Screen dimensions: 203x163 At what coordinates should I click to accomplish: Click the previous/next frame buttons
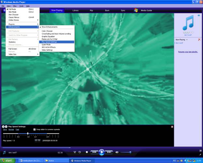pyautogui.click(x=37, y=140)
